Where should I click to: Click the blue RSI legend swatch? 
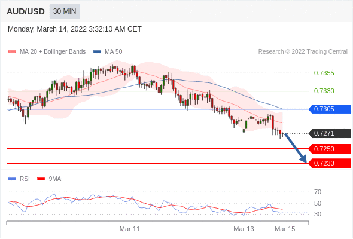(x=12, y=179)
